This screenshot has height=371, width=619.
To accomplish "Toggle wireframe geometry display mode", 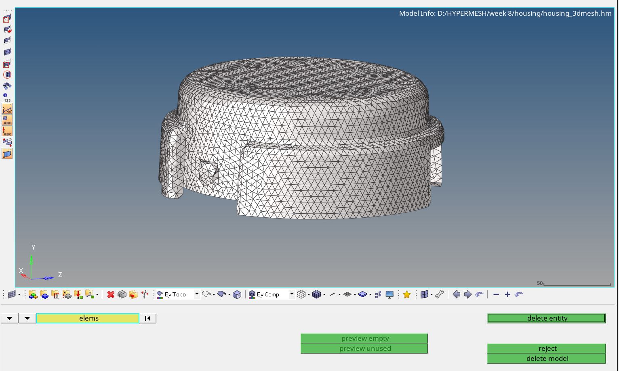I will (x=206, y=294).
